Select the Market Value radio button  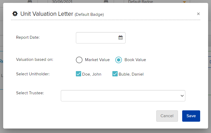pos(79,60)
